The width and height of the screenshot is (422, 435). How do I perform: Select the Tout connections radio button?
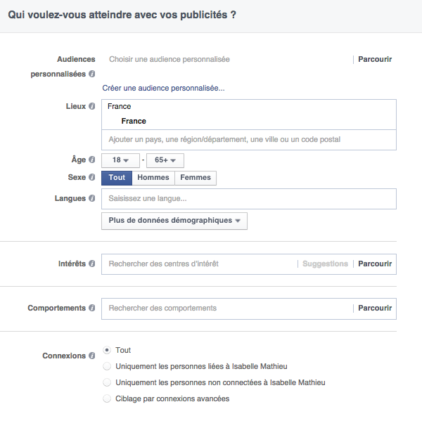(107, 350)
